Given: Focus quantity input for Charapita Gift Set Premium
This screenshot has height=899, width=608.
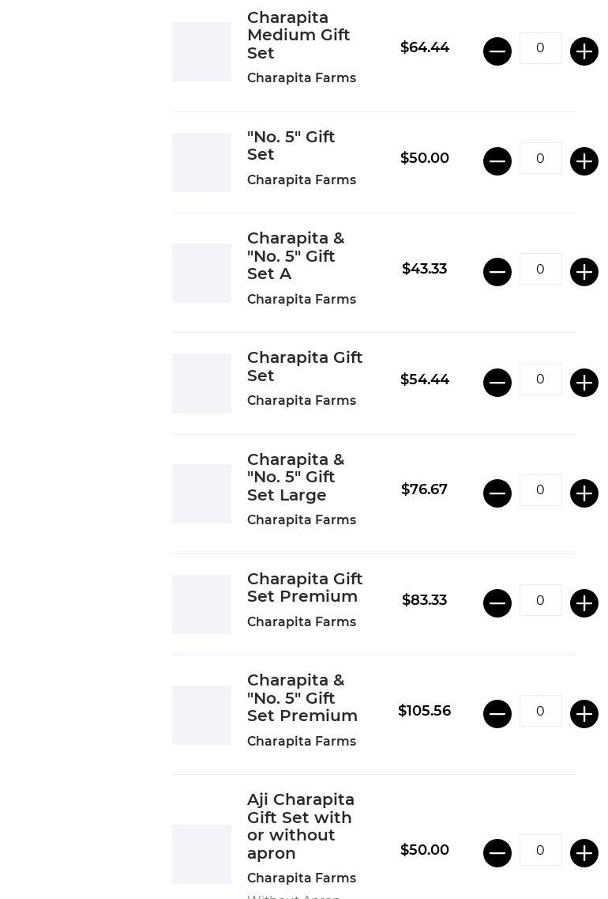Looking at the screenshot, I should 540,600.
